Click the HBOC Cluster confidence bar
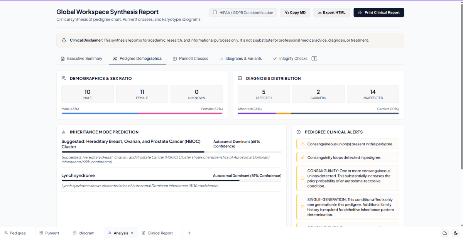Viewport: 463px width, 238px height. [171, 152]
